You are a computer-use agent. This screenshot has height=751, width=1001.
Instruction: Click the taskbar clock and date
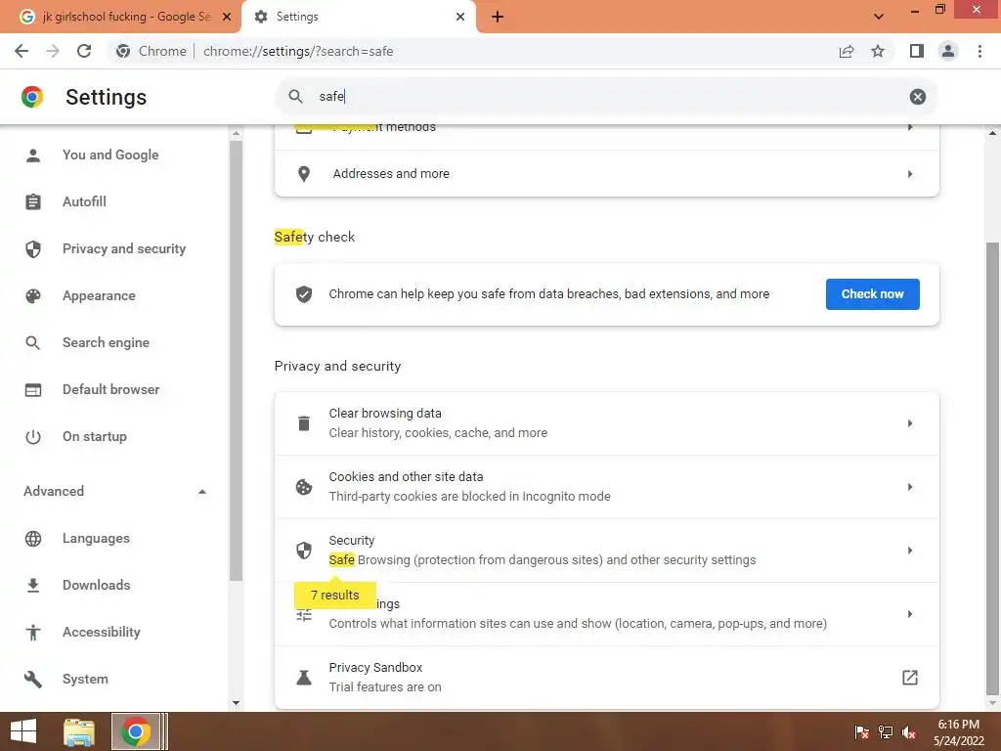958,731
